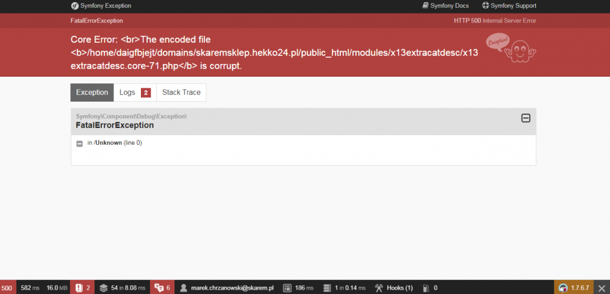
Task: Click the error exclamation icon in toolbar
Action: pyautogui.click(x=79, y=288)
